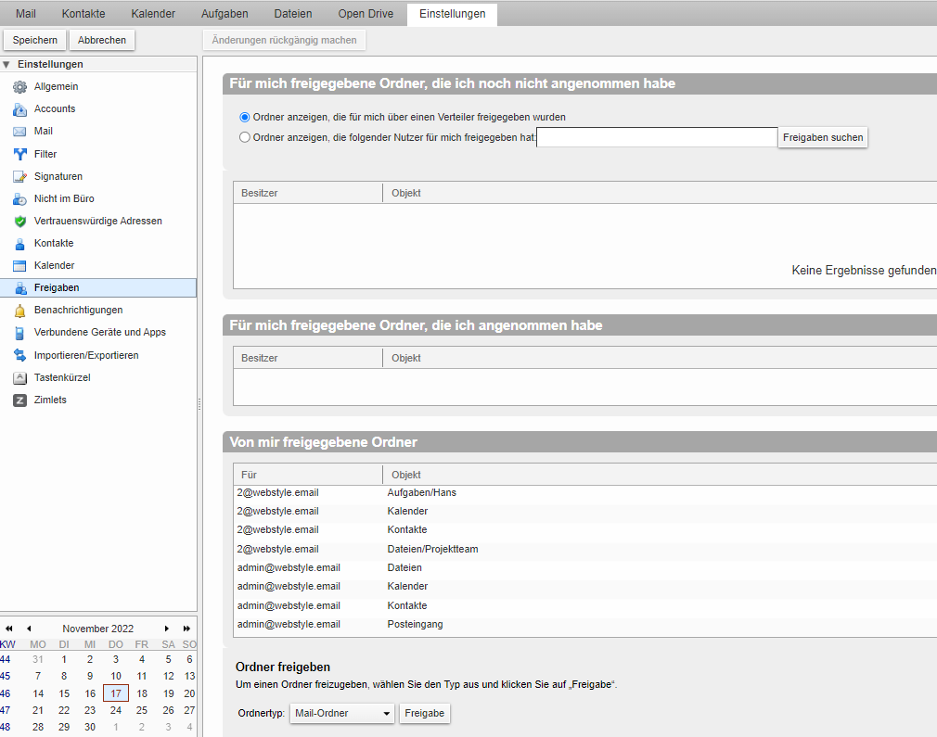Click the green shield Vertrauenswürdige Adressen icon
Screen dimensions: 937x737
click(19, 222)
